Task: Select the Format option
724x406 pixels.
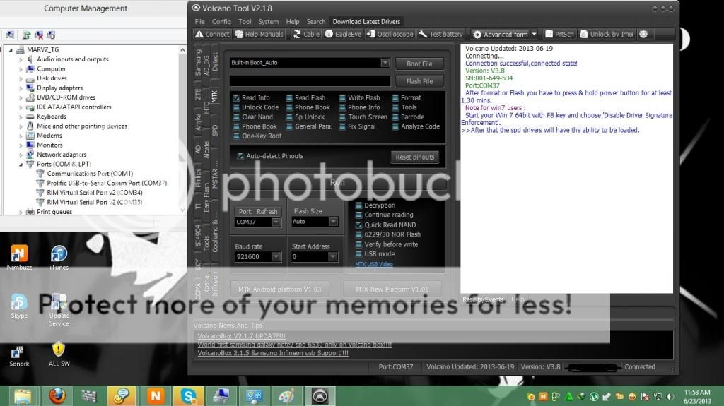Action: point(407,98)
